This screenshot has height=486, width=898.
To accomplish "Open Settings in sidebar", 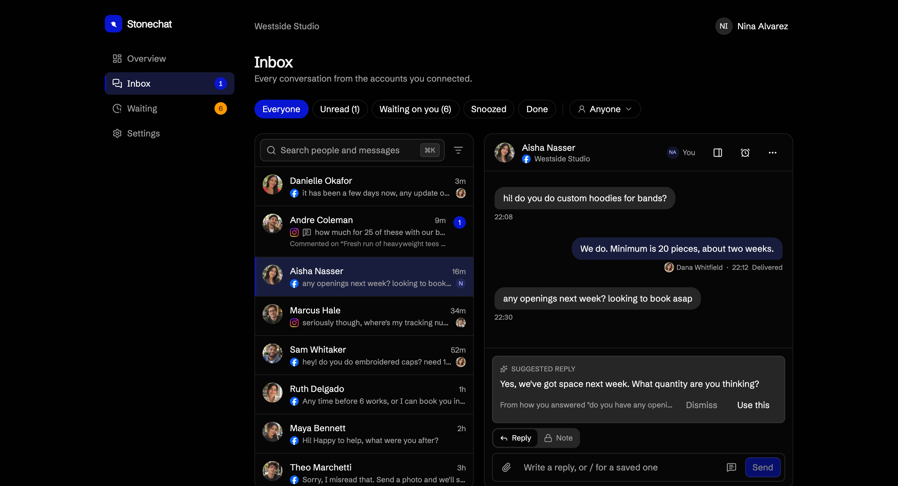I will (169, 133).
